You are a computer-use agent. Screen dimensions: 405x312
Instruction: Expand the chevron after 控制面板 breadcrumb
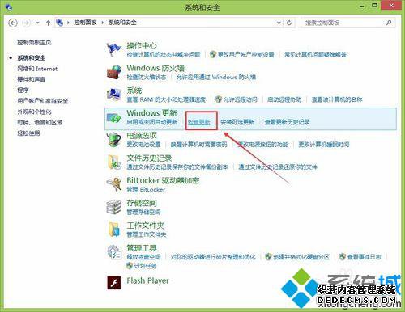coord(103,23)
